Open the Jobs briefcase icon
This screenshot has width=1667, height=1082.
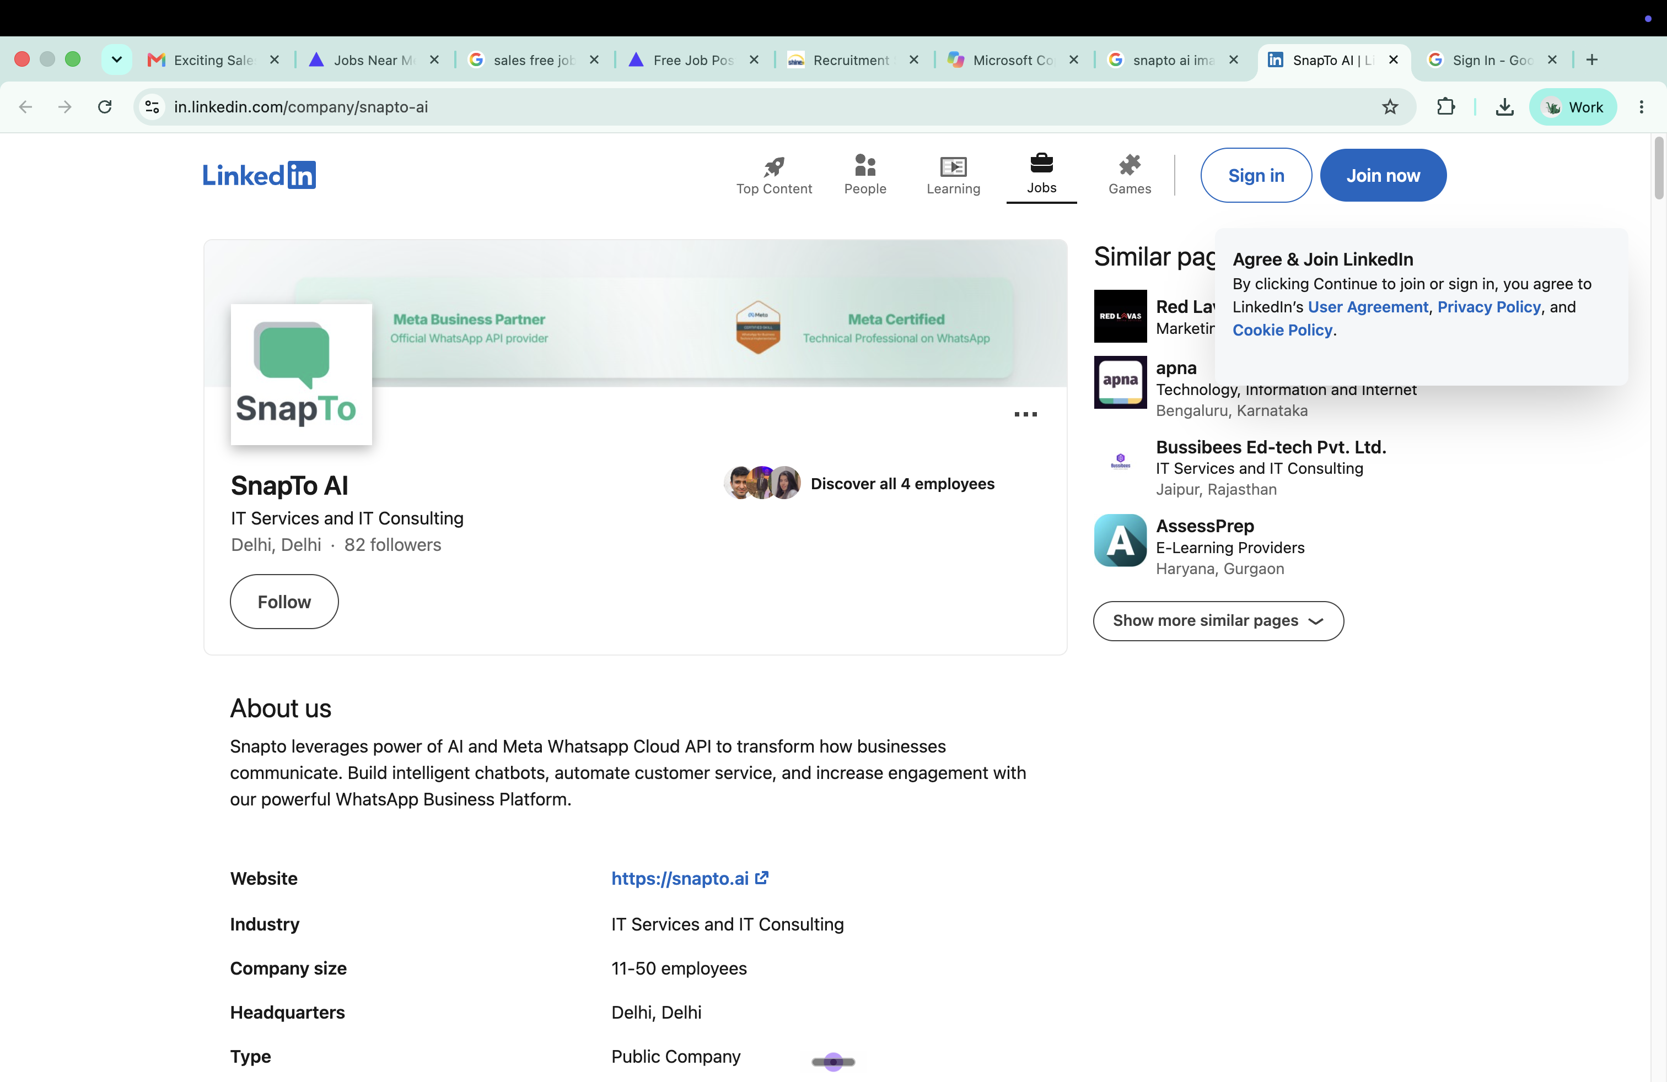(1041, 163)
